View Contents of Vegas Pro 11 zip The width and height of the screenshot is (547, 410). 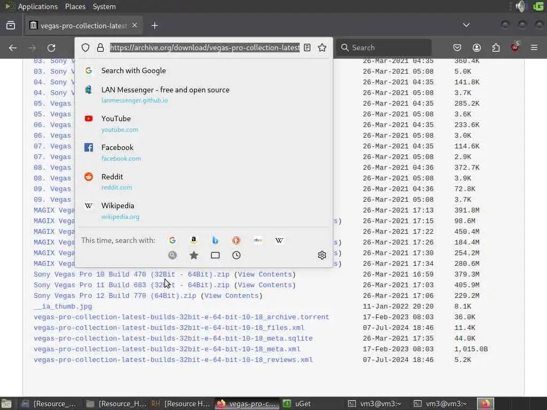coord(265,285)
